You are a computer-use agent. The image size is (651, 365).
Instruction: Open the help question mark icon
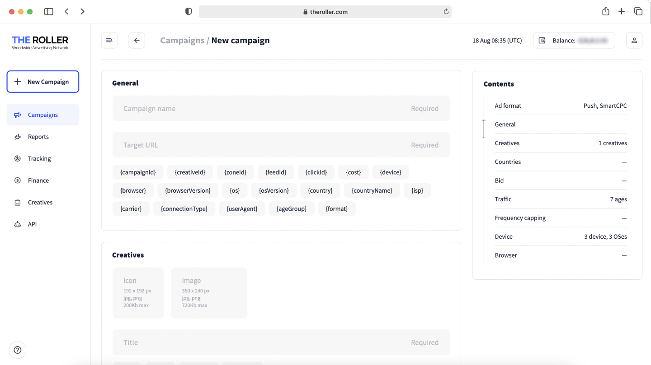pos(17,350)
